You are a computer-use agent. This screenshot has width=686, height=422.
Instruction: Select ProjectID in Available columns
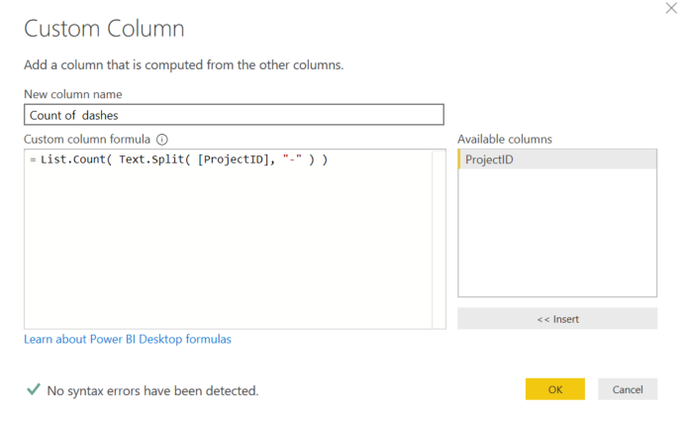[x=557, y=159]
